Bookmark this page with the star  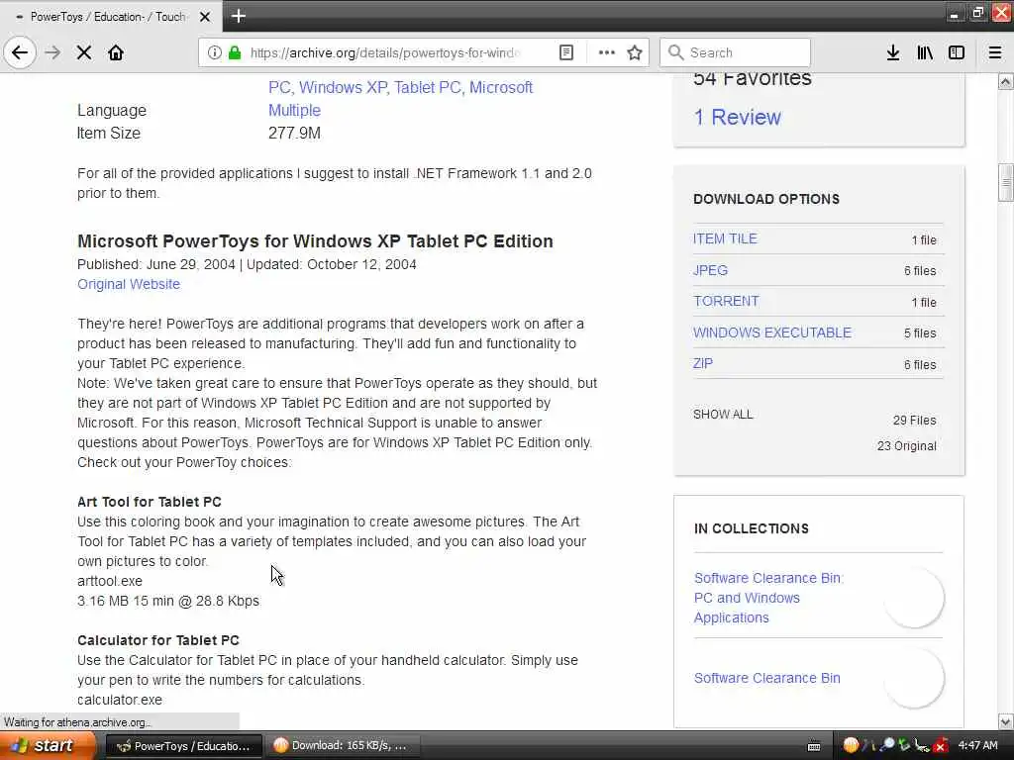tap(635, 52)
